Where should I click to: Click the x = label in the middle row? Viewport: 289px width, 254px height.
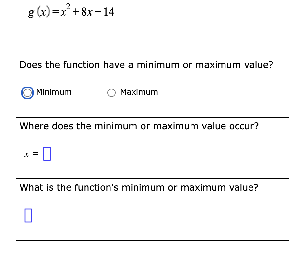click(x=31, y=154)
